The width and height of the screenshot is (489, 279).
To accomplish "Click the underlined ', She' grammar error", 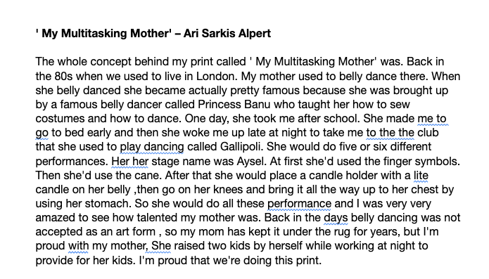I will pyautogui.click(x=158, y=246).
